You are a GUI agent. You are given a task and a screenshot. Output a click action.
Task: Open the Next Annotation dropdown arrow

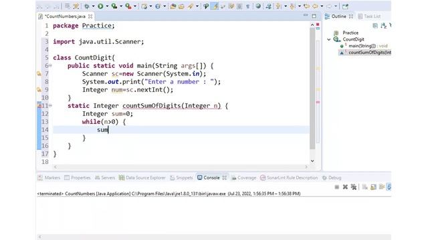pos(286,6)
